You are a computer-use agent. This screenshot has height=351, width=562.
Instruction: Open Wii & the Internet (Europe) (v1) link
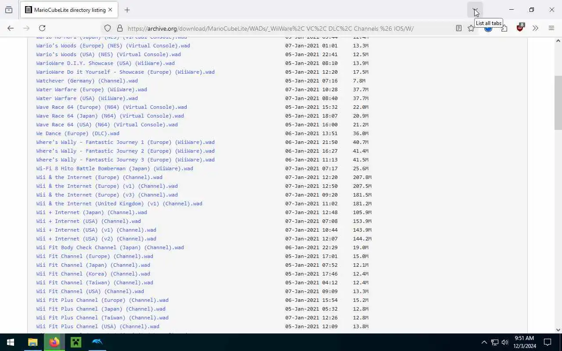(x=107, y=186)
